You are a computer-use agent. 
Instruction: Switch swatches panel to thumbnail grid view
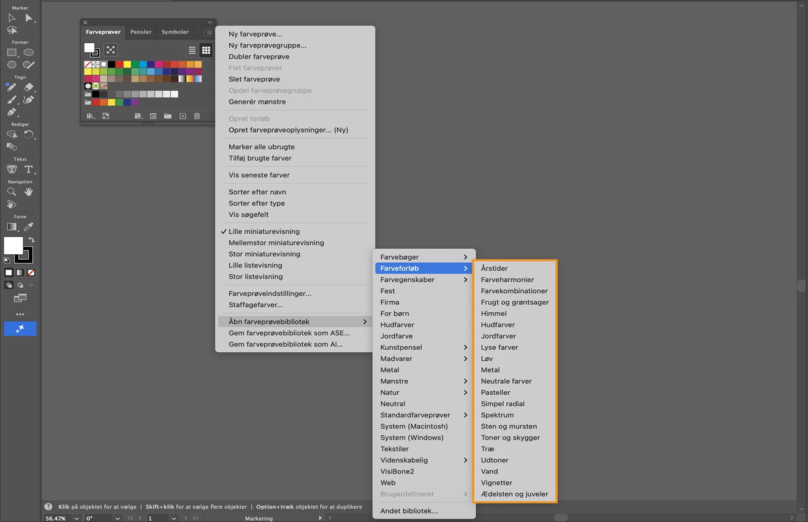tap(206, 50)
